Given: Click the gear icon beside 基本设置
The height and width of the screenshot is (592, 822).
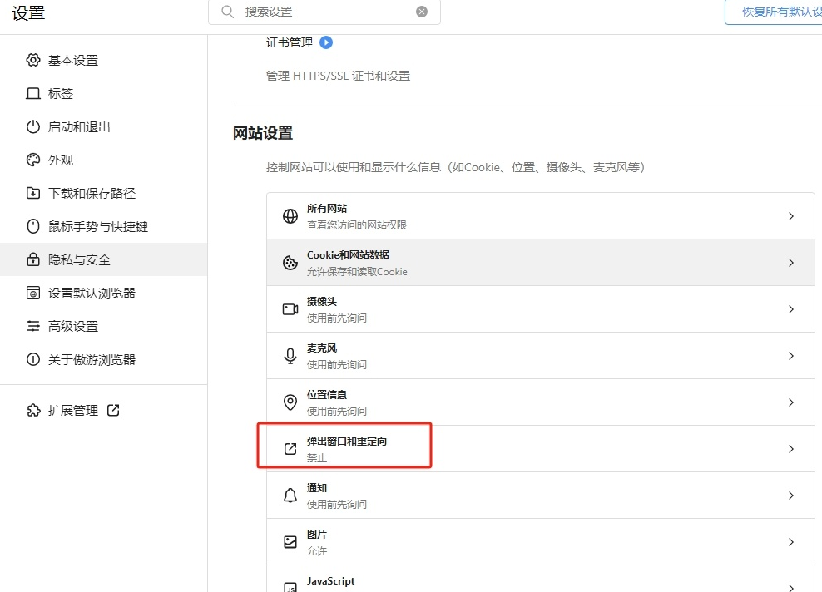Looking at the screenshot, I should pos(33,60).
